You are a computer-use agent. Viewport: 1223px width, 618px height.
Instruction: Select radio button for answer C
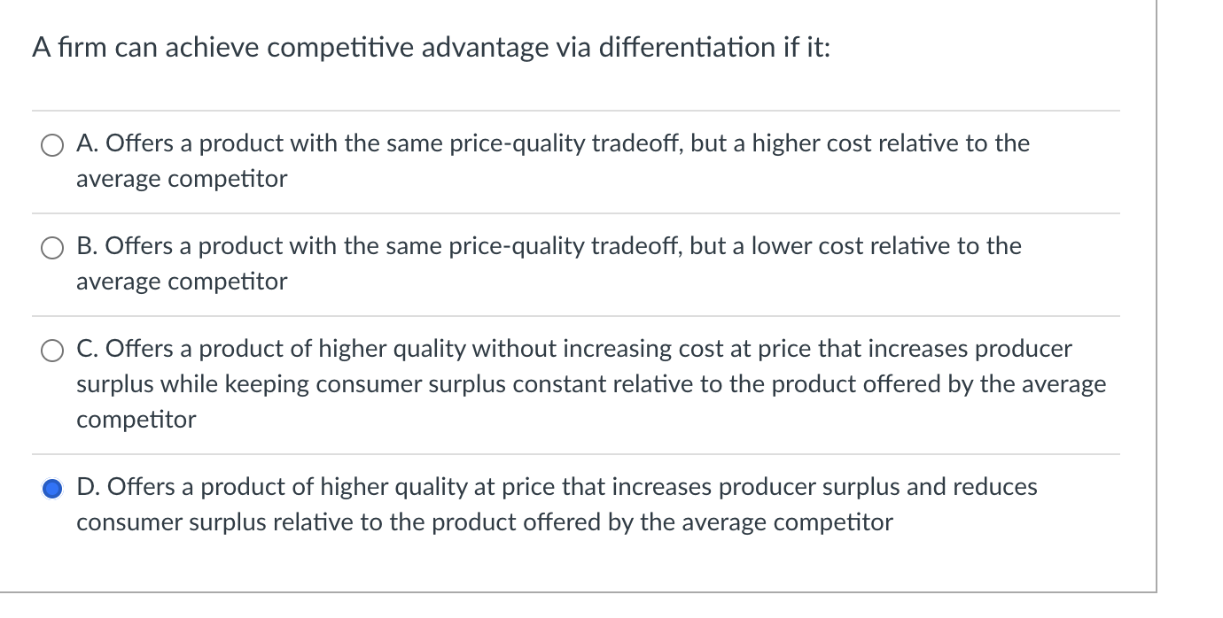point(51,349)
